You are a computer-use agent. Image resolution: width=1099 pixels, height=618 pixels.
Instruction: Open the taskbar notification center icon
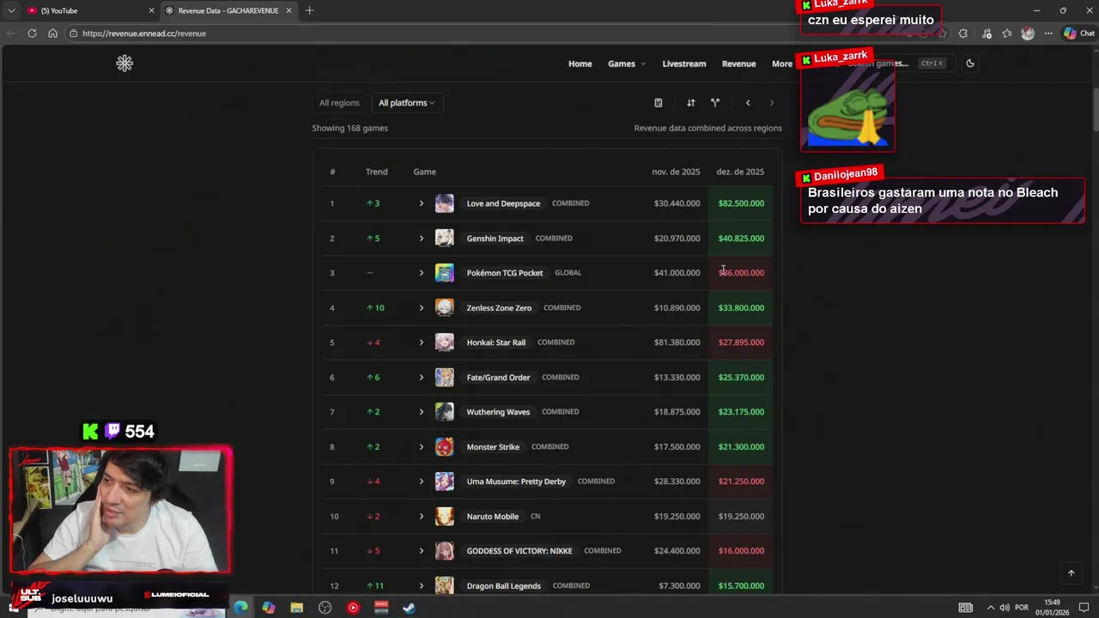[x=1084, y=608]
